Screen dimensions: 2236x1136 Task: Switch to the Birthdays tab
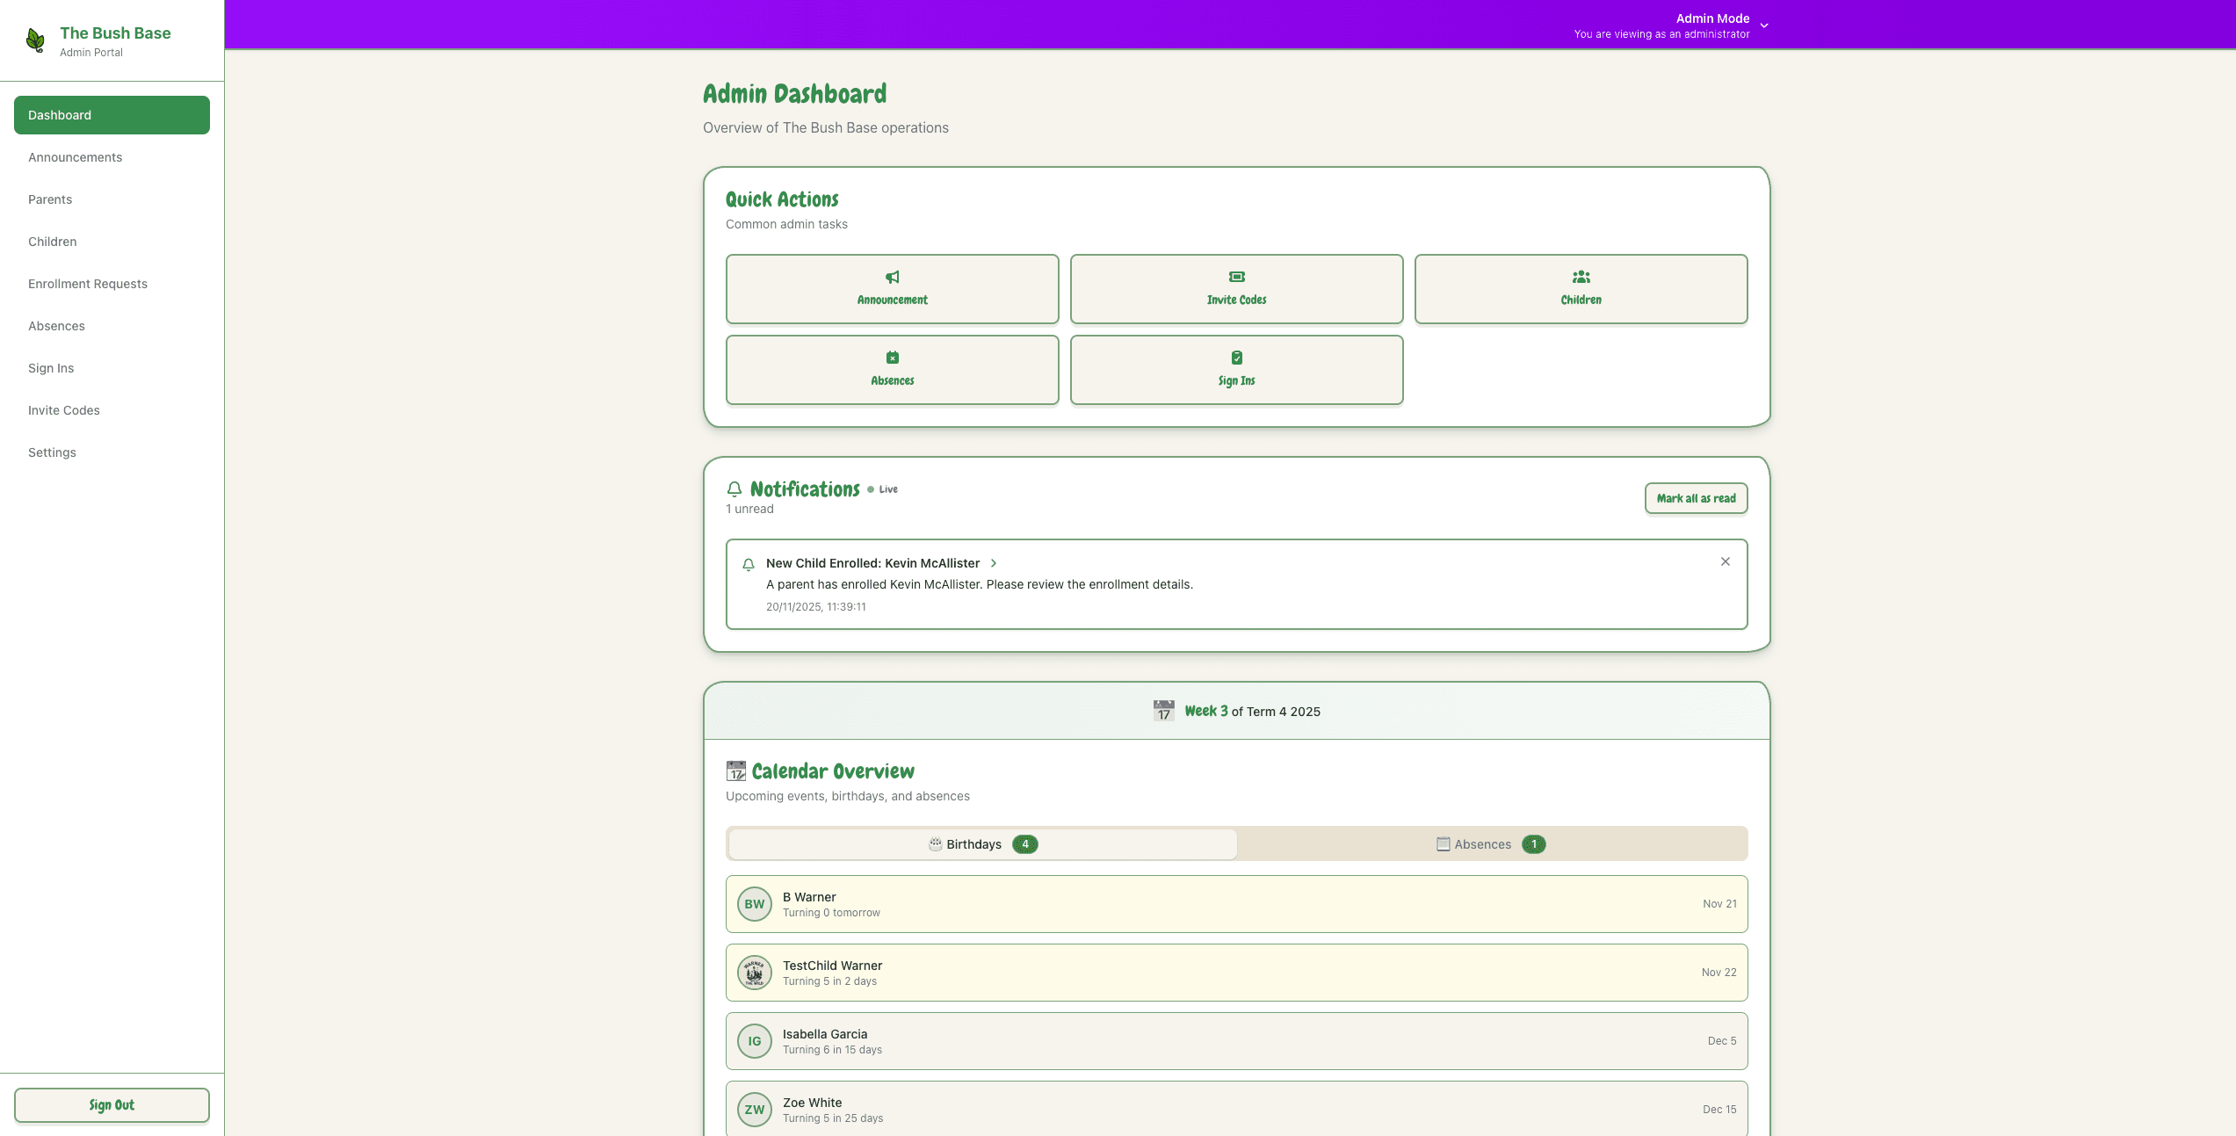pos(982,844)
